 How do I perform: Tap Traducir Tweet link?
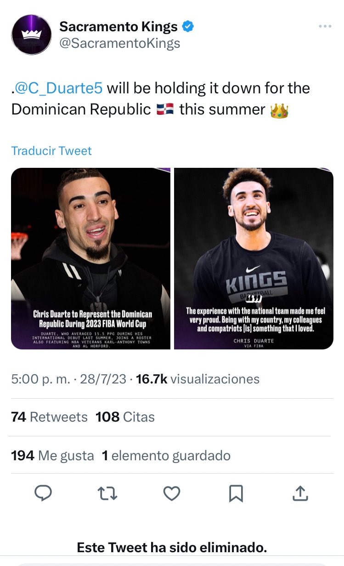(51, 151)
